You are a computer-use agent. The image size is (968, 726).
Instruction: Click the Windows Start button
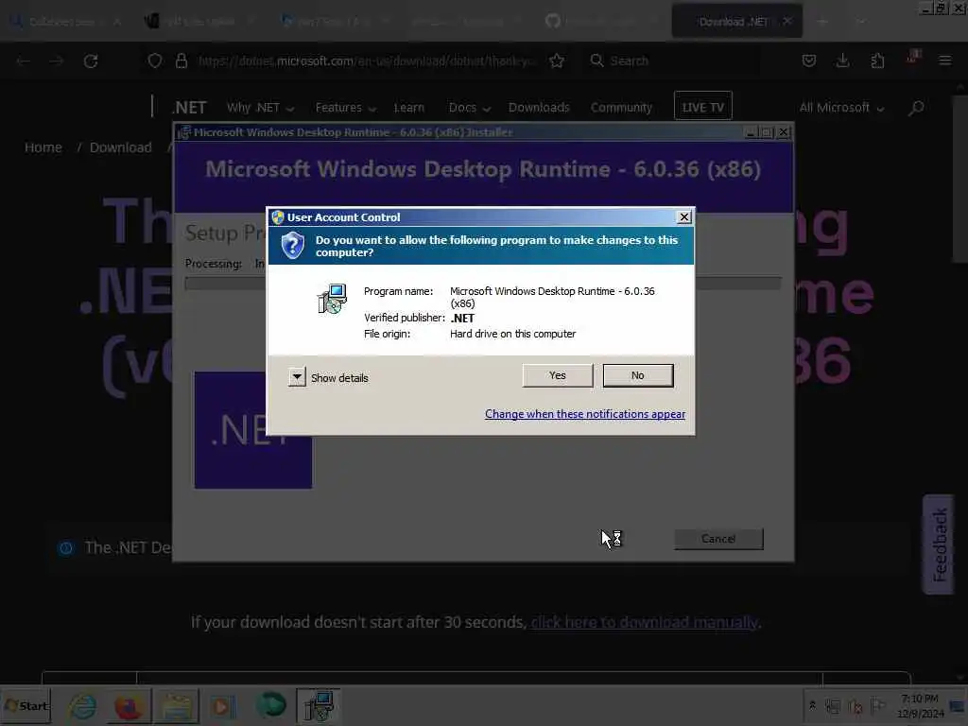pos(26,705)
